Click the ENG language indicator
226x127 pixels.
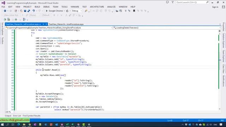[215, 125]
